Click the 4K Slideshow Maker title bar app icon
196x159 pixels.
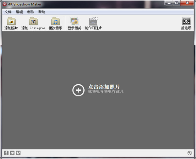5,4
